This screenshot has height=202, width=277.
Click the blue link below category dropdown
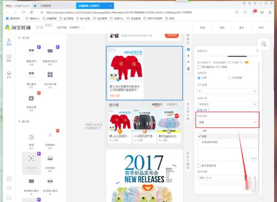click(203, 110)
